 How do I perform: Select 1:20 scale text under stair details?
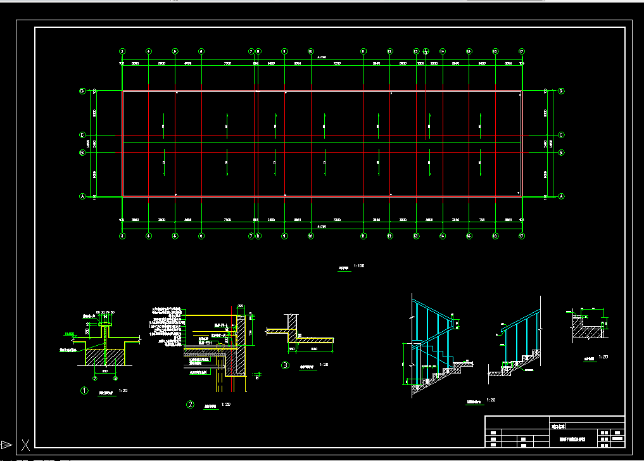[491, 400]
